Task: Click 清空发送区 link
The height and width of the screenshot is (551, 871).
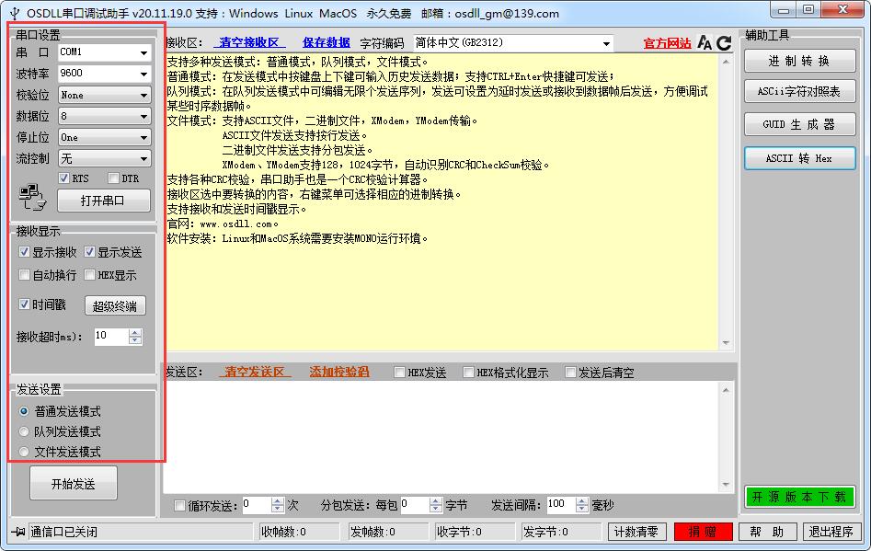Action: coord(255,373)
